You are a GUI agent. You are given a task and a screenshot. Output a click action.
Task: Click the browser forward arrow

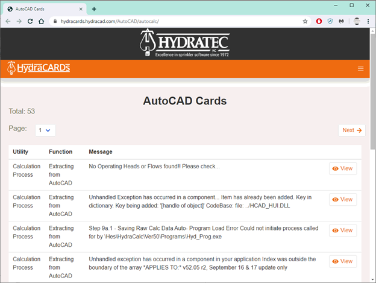(19, 21)
